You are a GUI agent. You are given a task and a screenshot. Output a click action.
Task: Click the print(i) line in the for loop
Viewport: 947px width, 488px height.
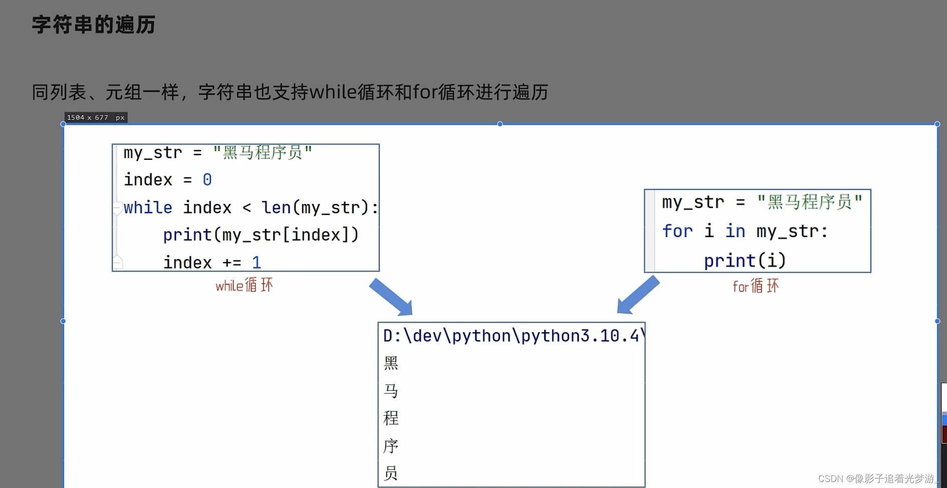(x=745, y=260)
